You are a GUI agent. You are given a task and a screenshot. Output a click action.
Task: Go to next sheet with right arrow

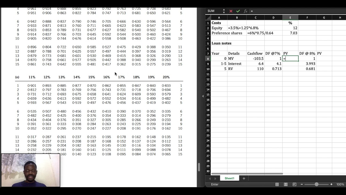(x=215, y=178)
